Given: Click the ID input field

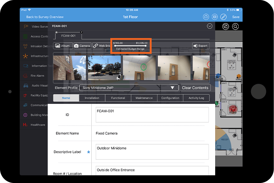Looking at the screenshot, I should click(x=152, y=115).
